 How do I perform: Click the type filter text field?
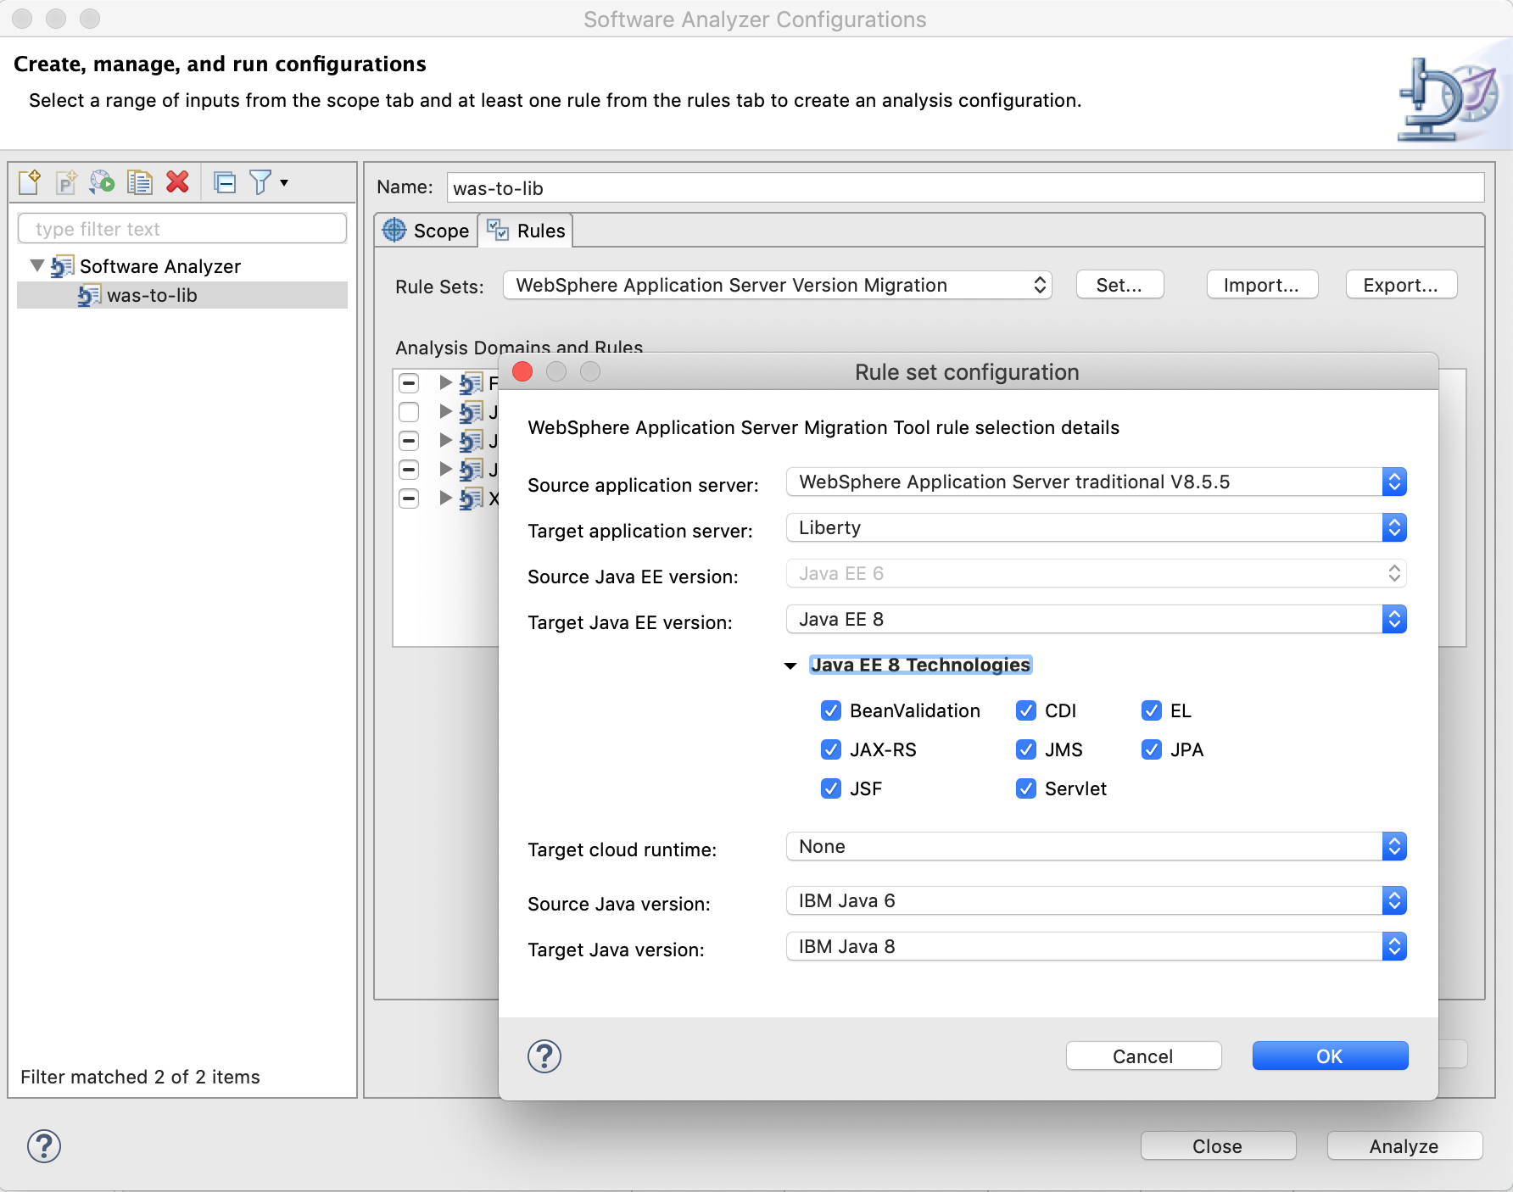coord(182,229)
